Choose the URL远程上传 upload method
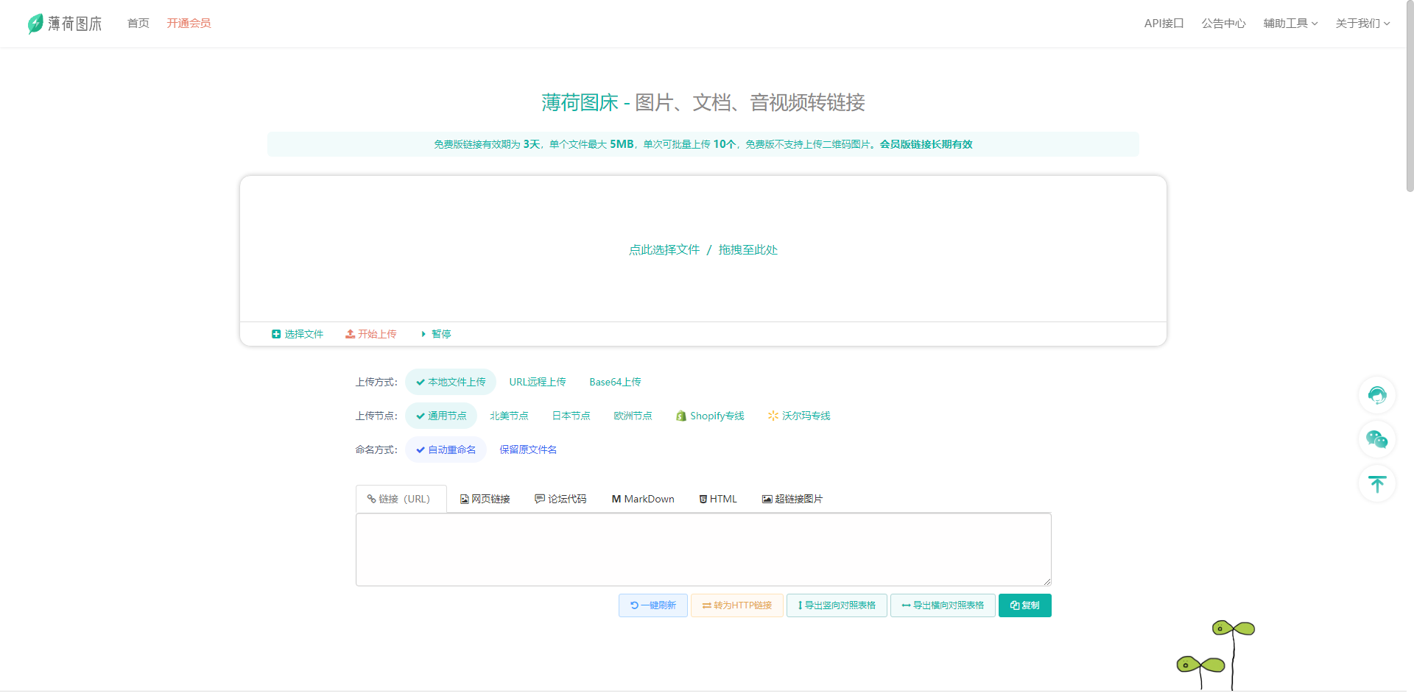Viewport: 1414px width, 693px height. point(538,382)
